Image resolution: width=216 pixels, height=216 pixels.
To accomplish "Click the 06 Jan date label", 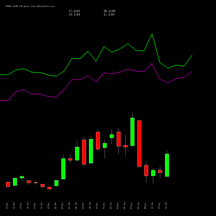I will [124, 206].
